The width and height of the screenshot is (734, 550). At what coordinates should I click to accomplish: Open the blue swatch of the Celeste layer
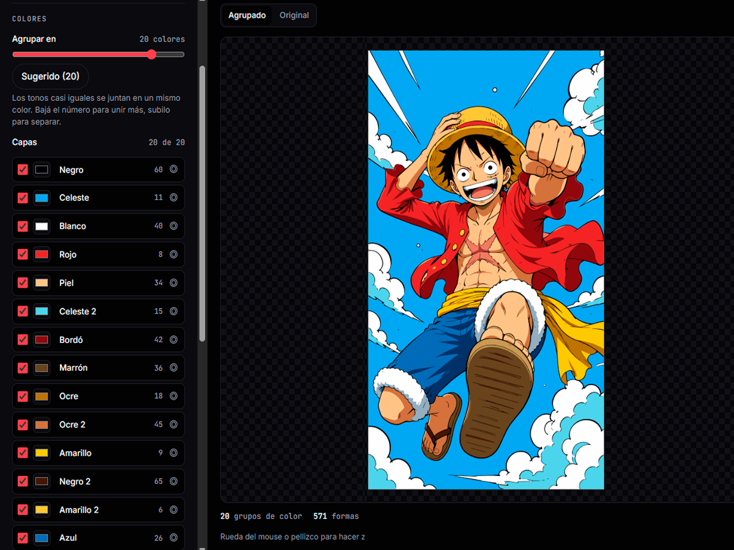point(42,198)
